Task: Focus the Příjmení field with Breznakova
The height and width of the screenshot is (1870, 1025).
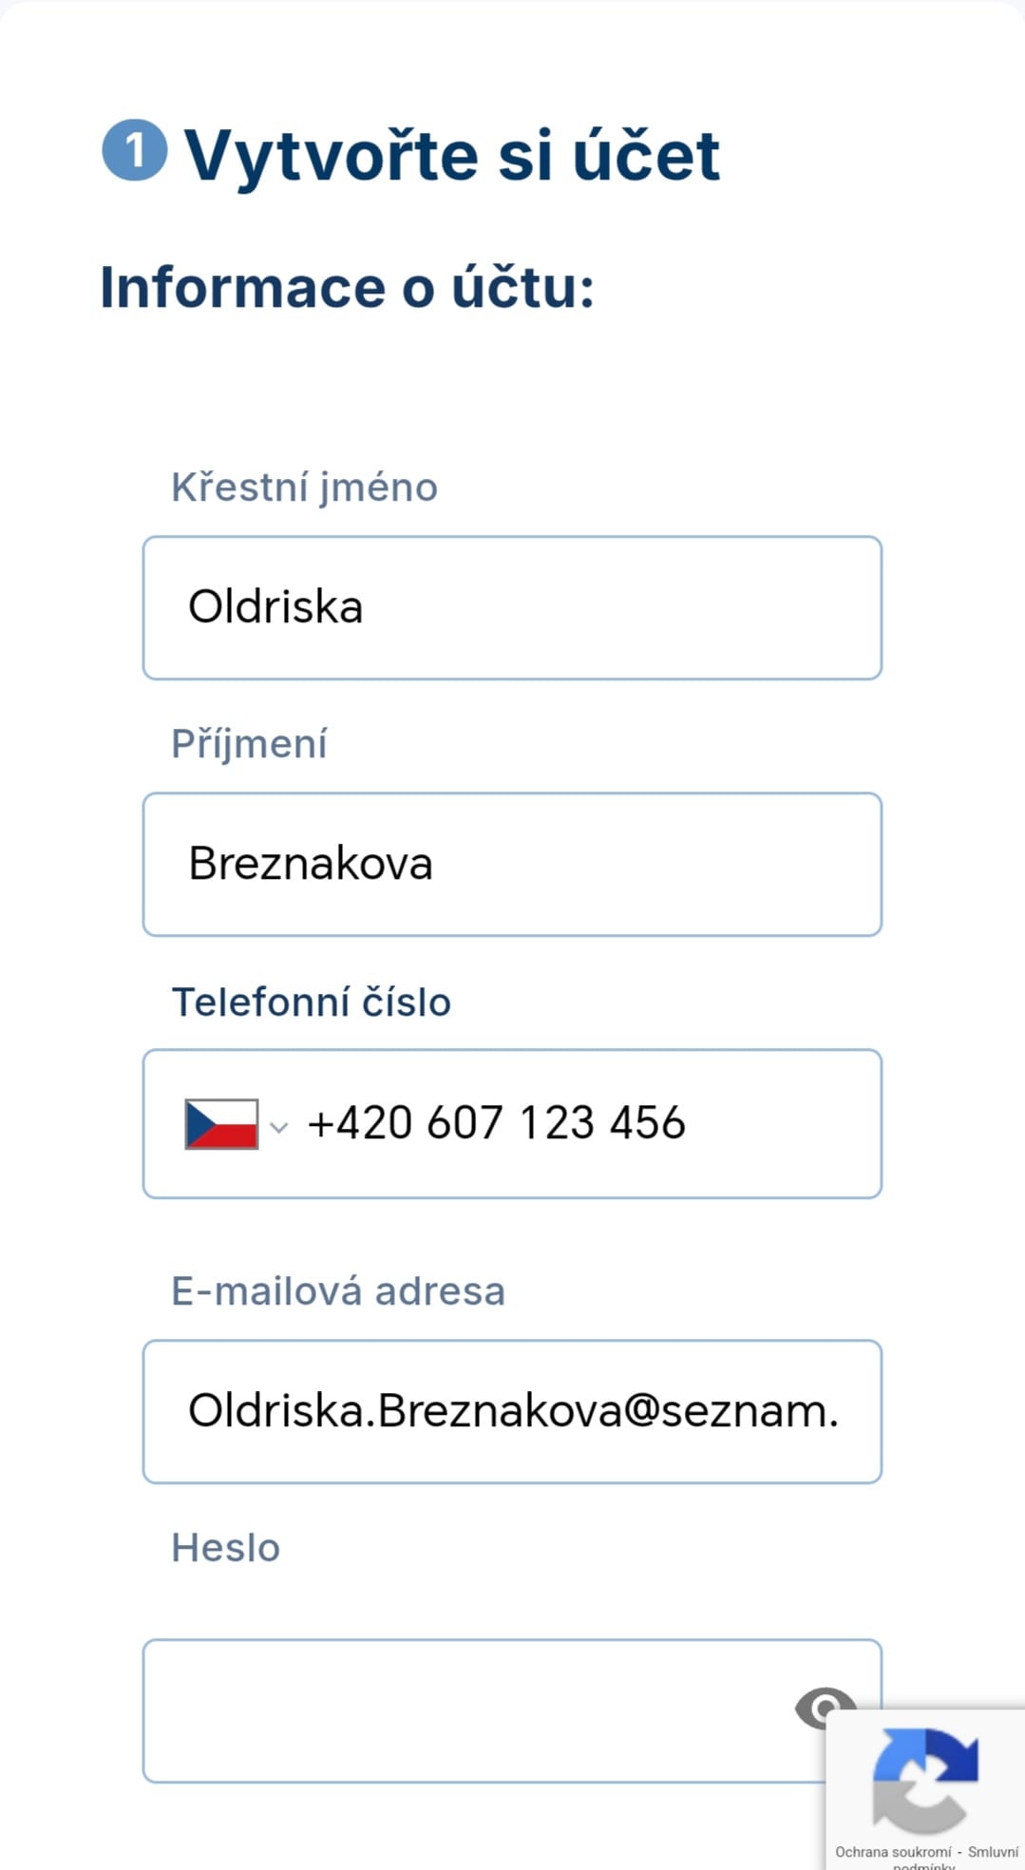Action: 512,865
